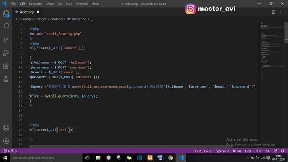This screenshot has width=288, height=162.
Task: Open XAMPP icon in taskbar
Action: coord(150,158)
